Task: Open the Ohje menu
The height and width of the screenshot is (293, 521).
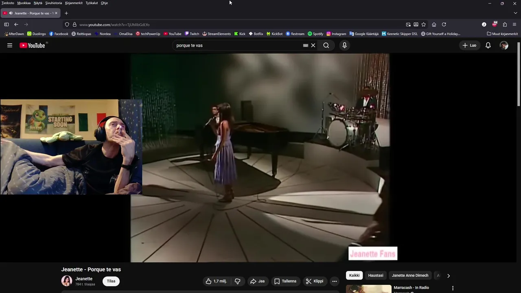Action: pyautogui.click(x=104, y=3)
